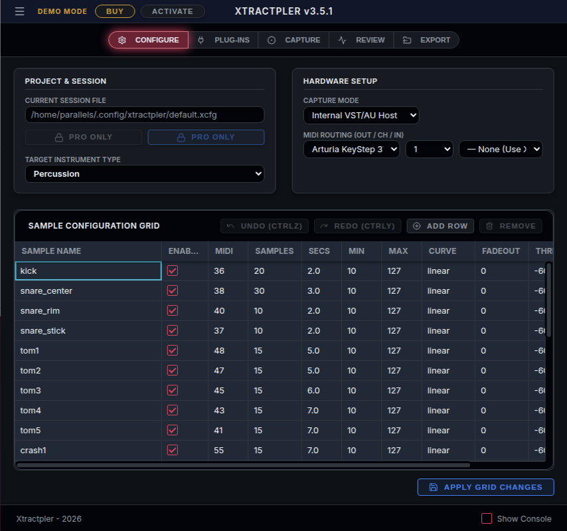Switch to the Review tab
Screen dimensions: 567x531
pyautogui.click(x=363, y=40)
